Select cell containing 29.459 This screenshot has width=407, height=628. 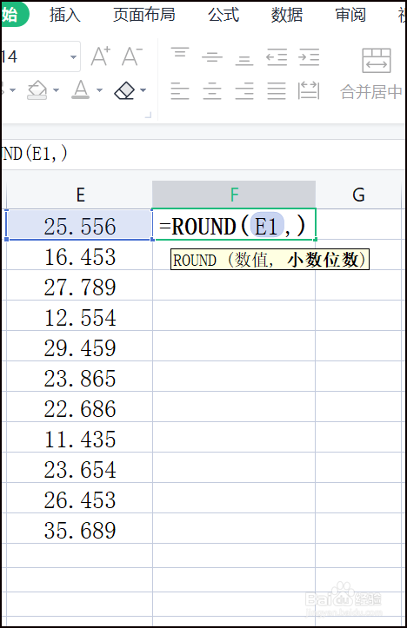click(80, 347)
